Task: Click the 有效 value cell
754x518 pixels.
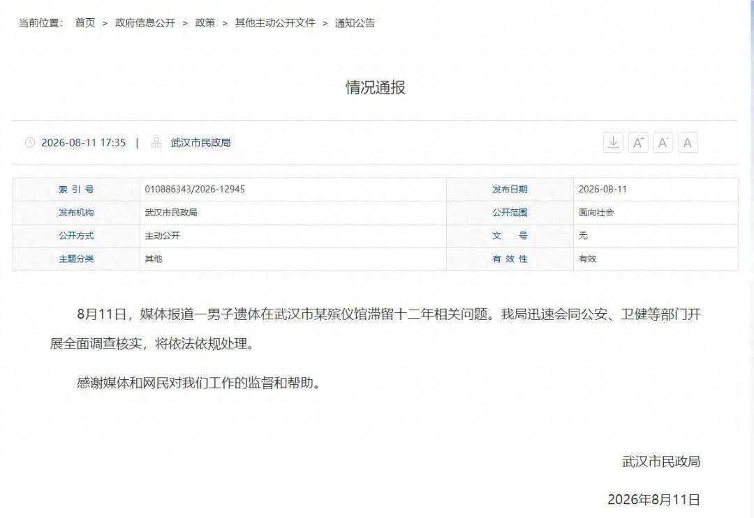Action: 656,258
